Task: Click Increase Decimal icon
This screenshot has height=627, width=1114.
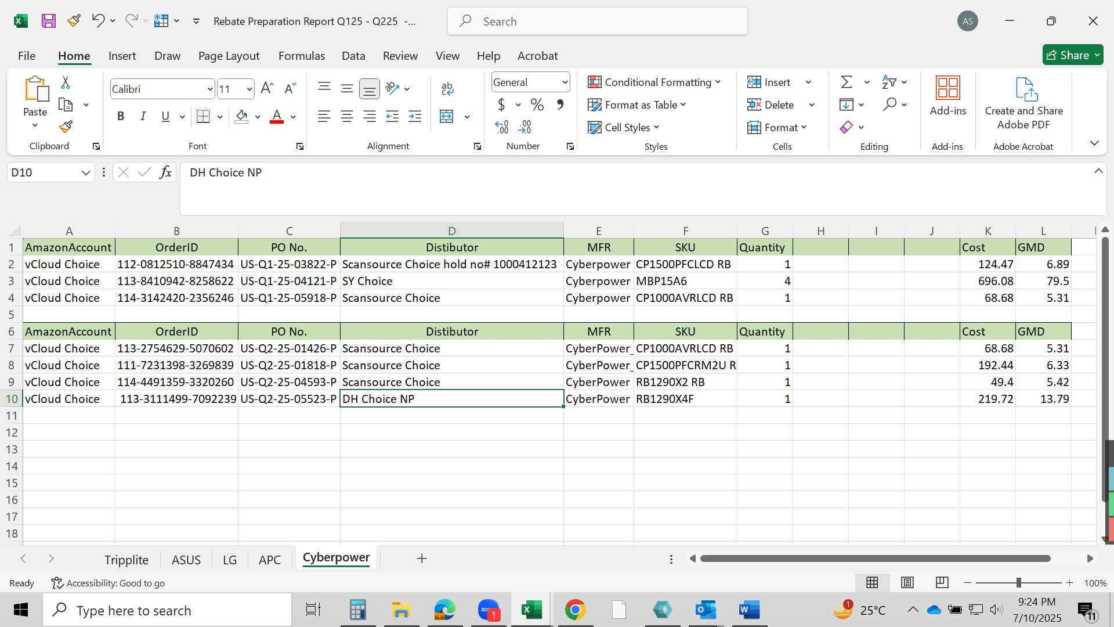Action: (502, 127)
